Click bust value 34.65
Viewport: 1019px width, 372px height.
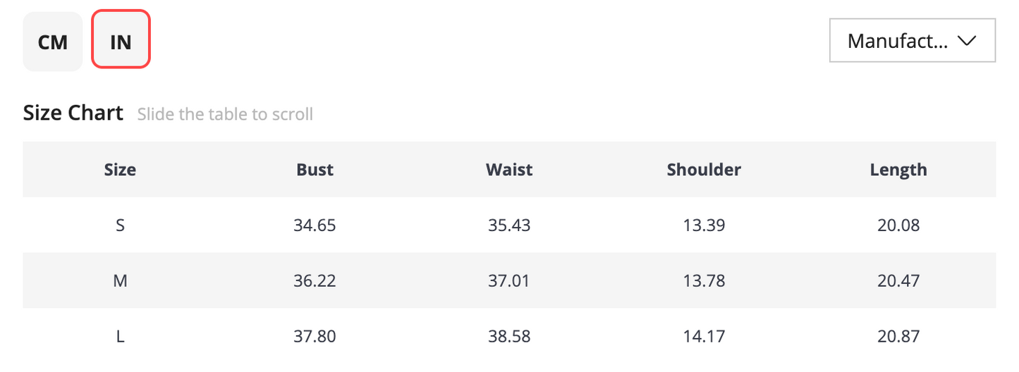coord(315,225)
